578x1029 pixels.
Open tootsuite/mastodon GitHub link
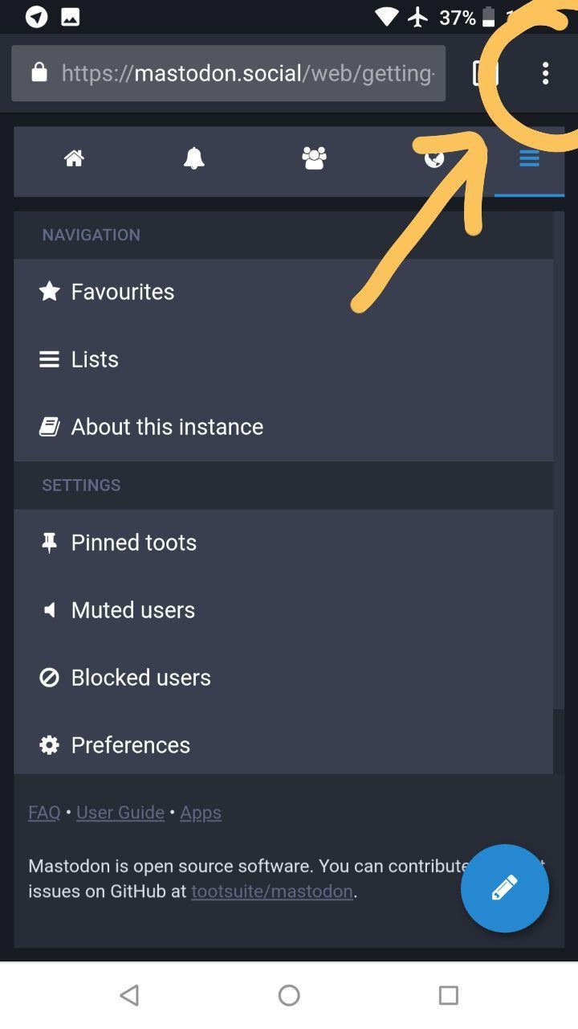272,892
